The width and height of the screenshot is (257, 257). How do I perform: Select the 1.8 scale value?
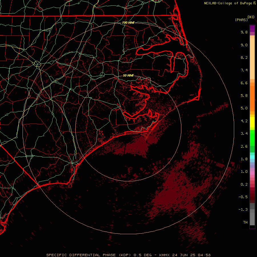pyautogui.click(x=244, y=159)
